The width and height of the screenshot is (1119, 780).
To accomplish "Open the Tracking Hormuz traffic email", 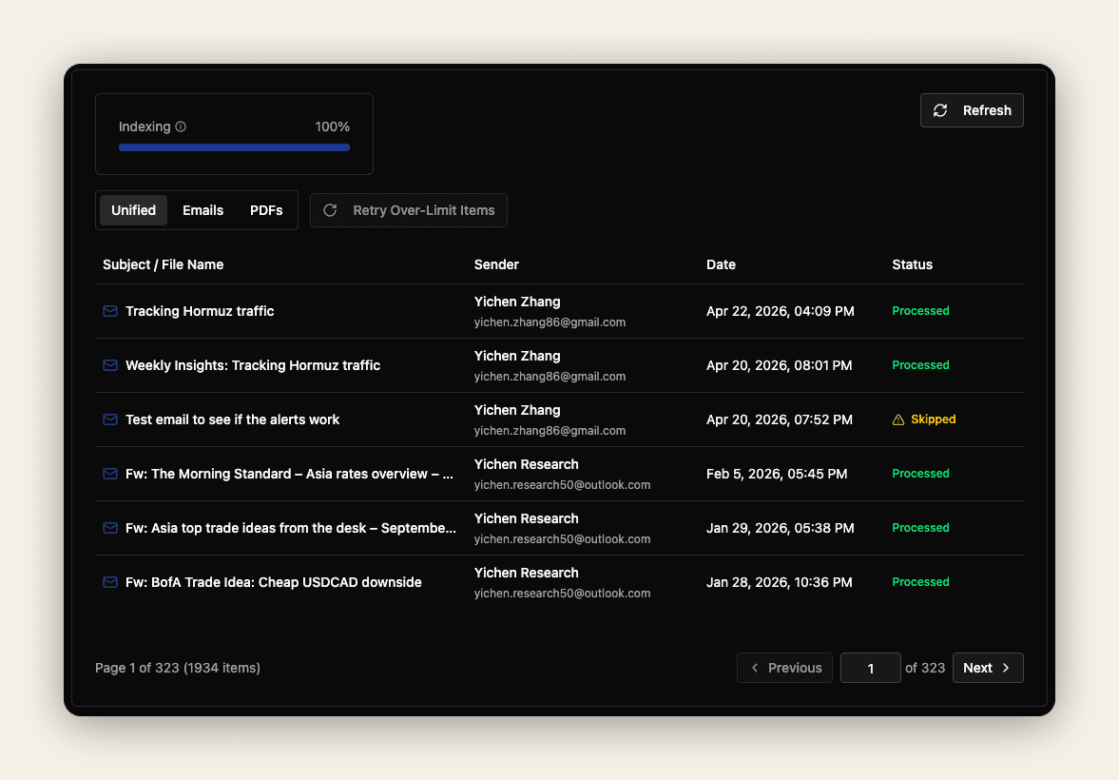I will [200, 311].
